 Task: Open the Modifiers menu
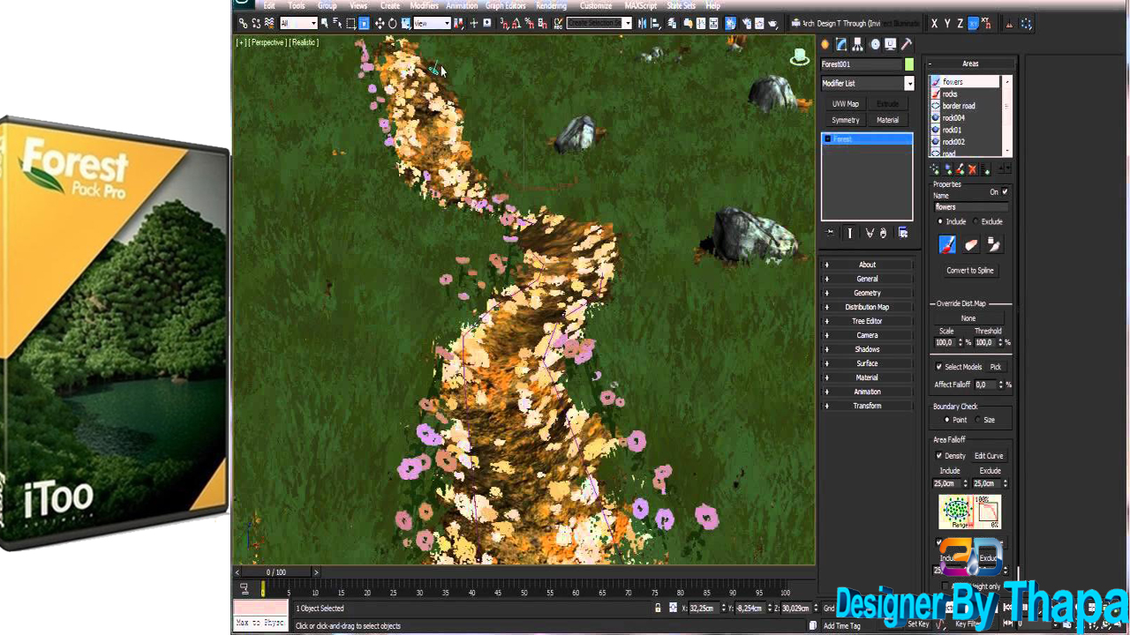[424, 5]
